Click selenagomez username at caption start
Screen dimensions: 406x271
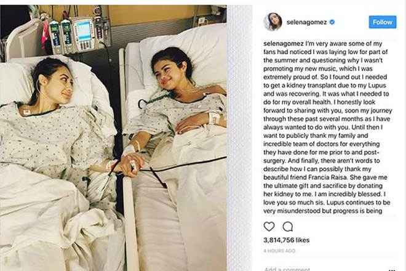tap(284, 44)
